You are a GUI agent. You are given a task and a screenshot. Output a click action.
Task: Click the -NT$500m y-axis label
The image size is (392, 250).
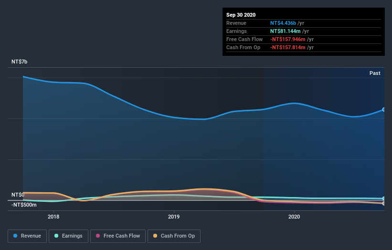[x=24, y=205]
